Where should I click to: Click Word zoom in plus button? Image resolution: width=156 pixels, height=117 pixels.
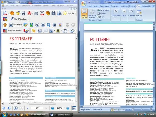[151, 110]
